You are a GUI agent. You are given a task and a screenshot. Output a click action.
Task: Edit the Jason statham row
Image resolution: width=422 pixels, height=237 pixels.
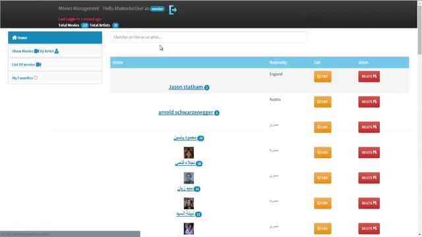click(322, 76)
